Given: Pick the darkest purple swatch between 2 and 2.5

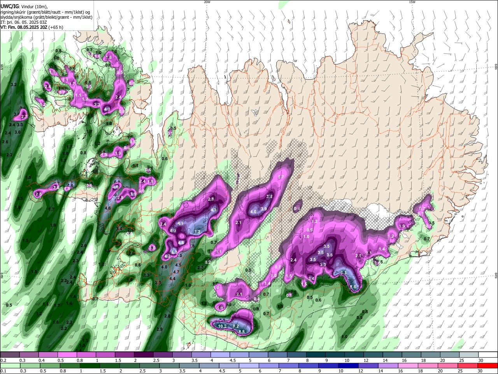Looking at the screenshot, I should point(143,355).
